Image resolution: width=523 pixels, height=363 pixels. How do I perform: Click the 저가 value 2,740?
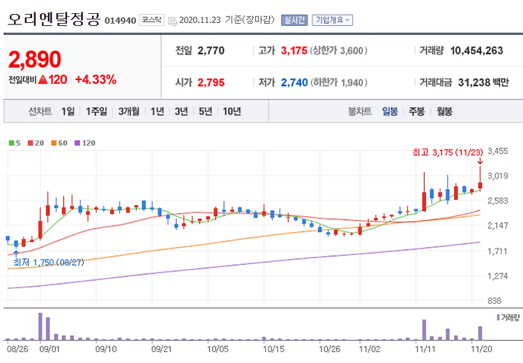pos(294,82)
